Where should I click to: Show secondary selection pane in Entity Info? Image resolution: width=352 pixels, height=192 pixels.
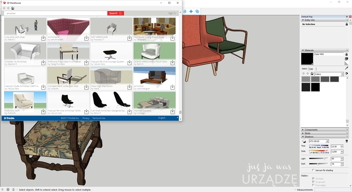pos(346,24)
